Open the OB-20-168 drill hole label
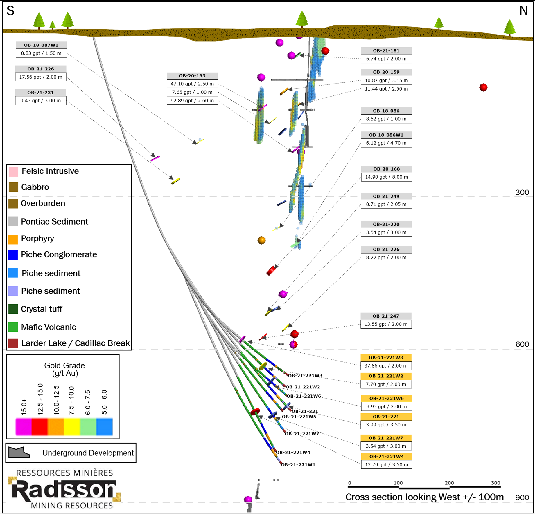 click(x=386, y=169)
